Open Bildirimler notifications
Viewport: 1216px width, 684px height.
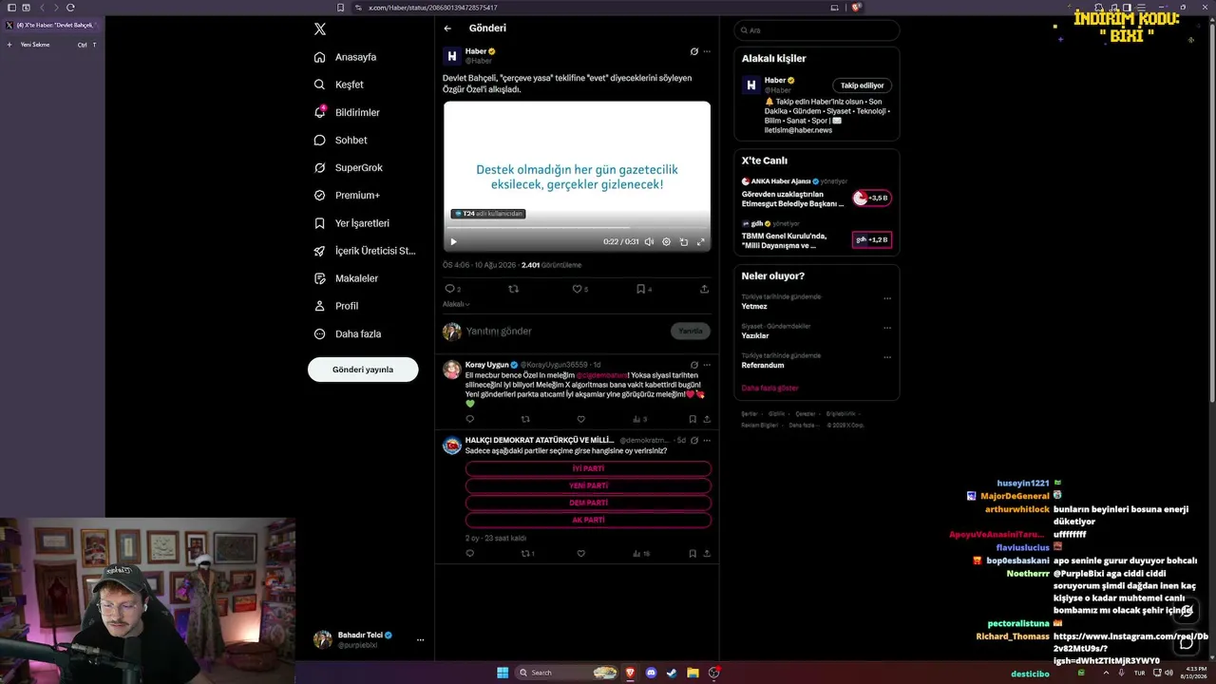click(x=347, y=112)
